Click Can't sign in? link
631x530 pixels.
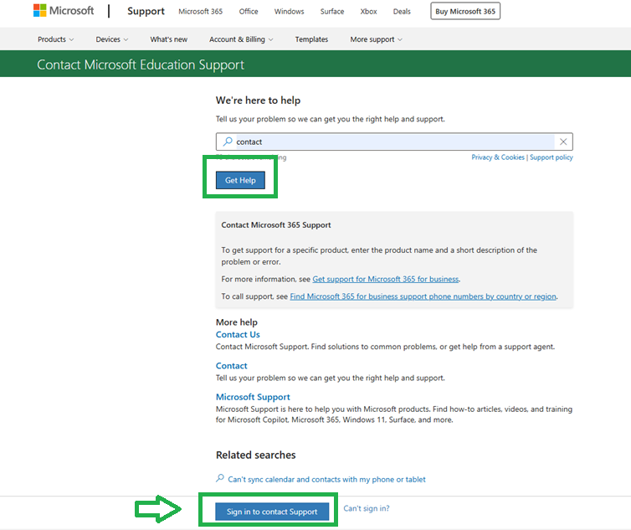[x=367, y=508]
